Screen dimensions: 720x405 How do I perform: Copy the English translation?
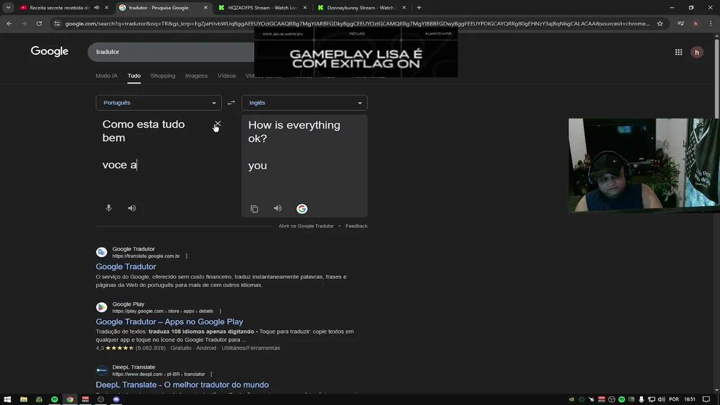254,209
